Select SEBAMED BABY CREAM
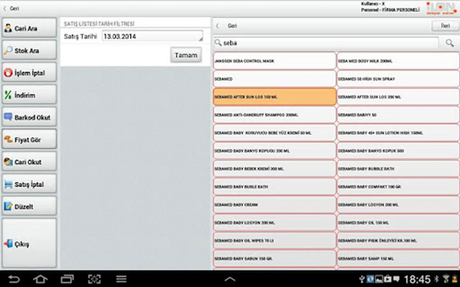This screenshot has height=287, width=460. [x=274, y=205]
